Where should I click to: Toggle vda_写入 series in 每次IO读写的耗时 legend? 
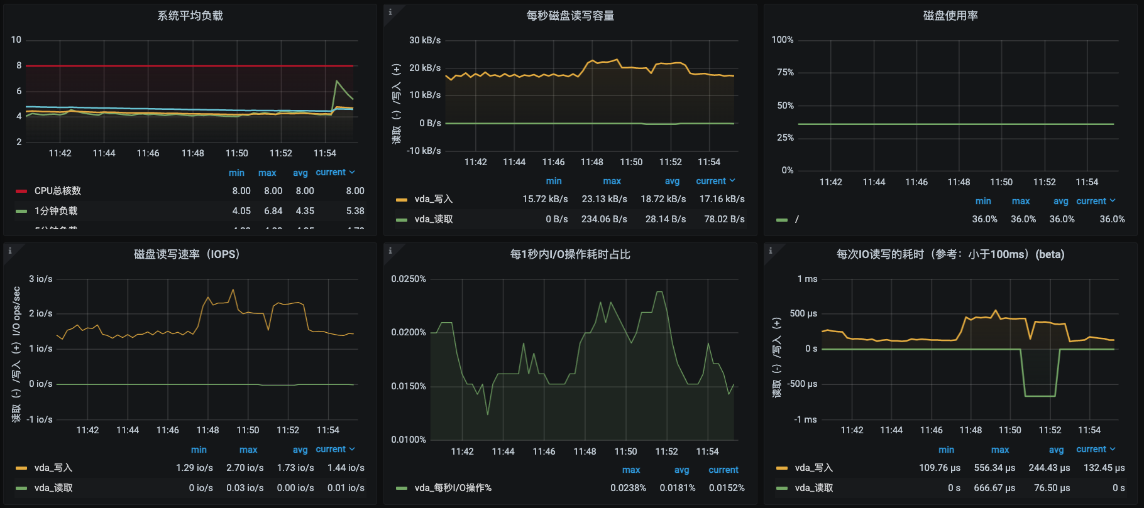(x=813, y=468)
